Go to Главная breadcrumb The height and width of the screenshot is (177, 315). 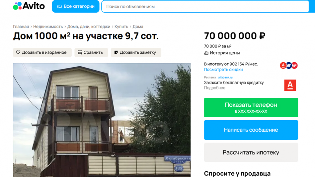pyautogui.click(x=21, y=27)
